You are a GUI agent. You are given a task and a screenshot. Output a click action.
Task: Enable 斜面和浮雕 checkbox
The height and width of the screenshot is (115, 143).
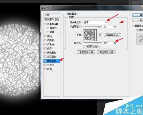coord(45,24)
